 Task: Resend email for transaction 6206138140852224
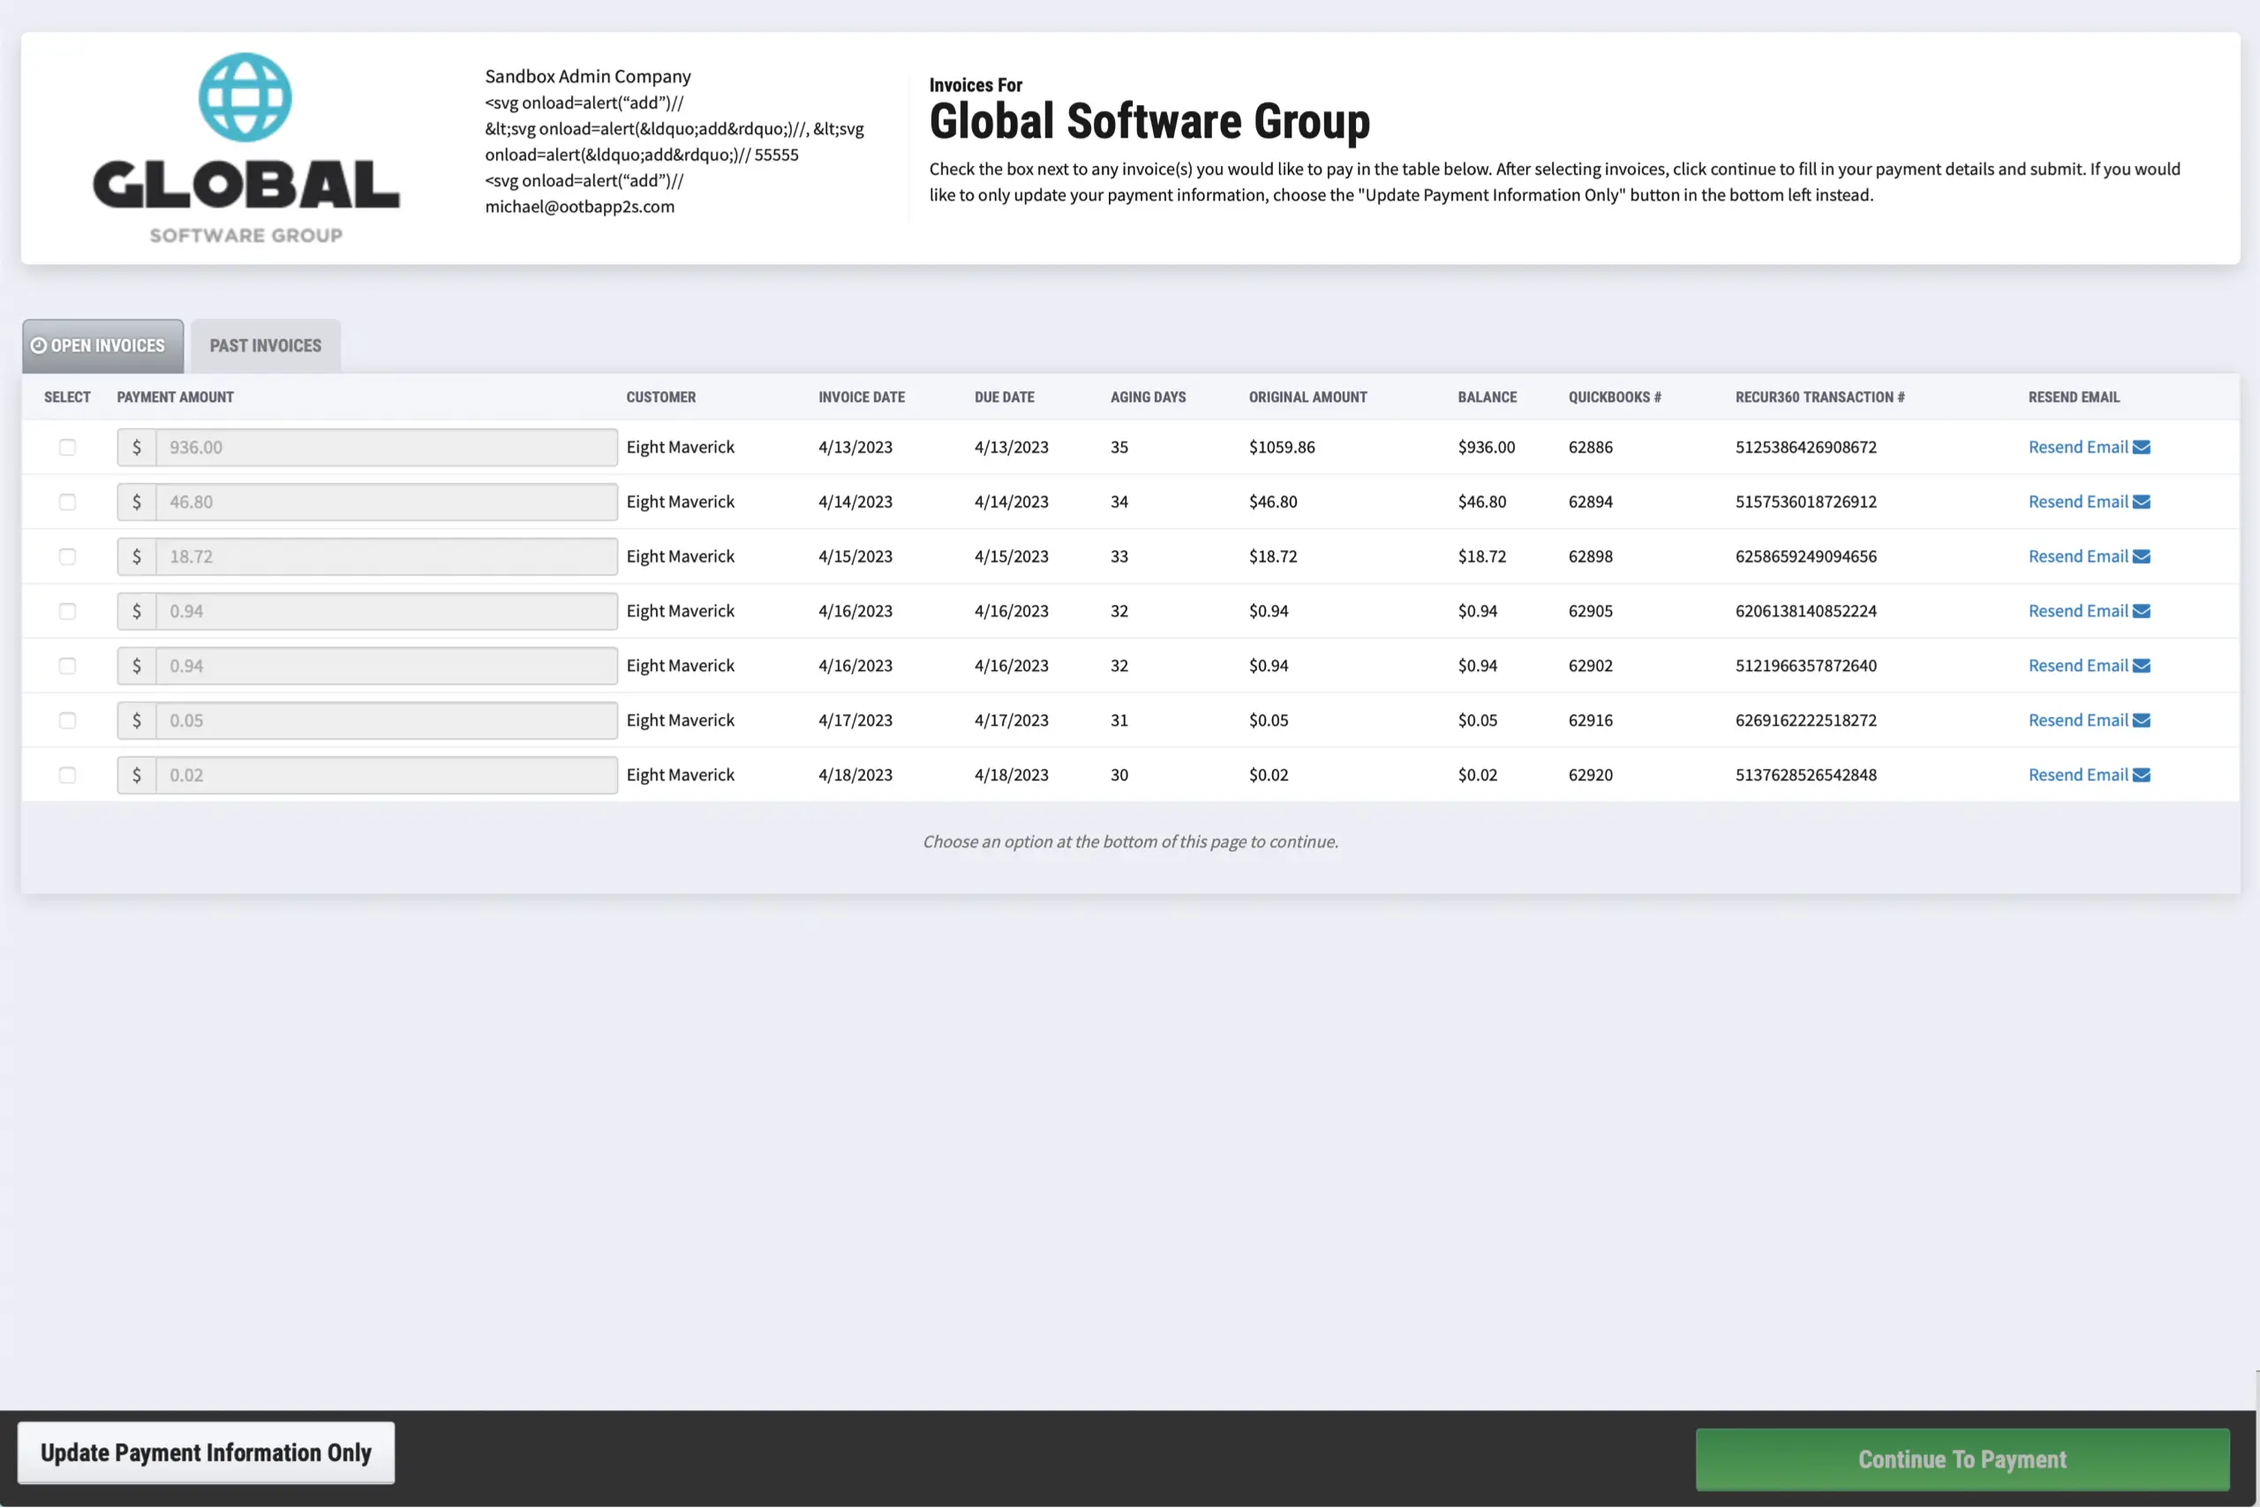tap(2089, 612)
